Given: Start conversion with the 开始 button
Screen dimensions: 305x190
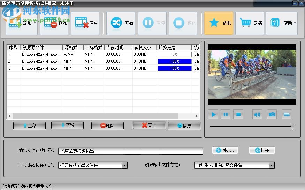Looking at the screenshot, I should 121,23.
